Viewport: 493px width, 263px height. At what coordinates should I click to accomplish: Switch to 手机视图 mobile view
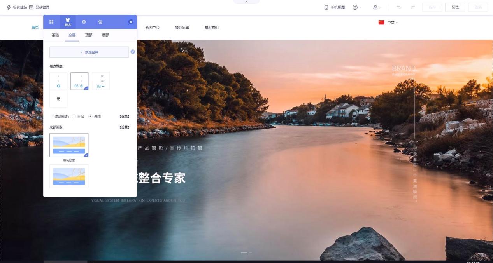click(335, 7)
